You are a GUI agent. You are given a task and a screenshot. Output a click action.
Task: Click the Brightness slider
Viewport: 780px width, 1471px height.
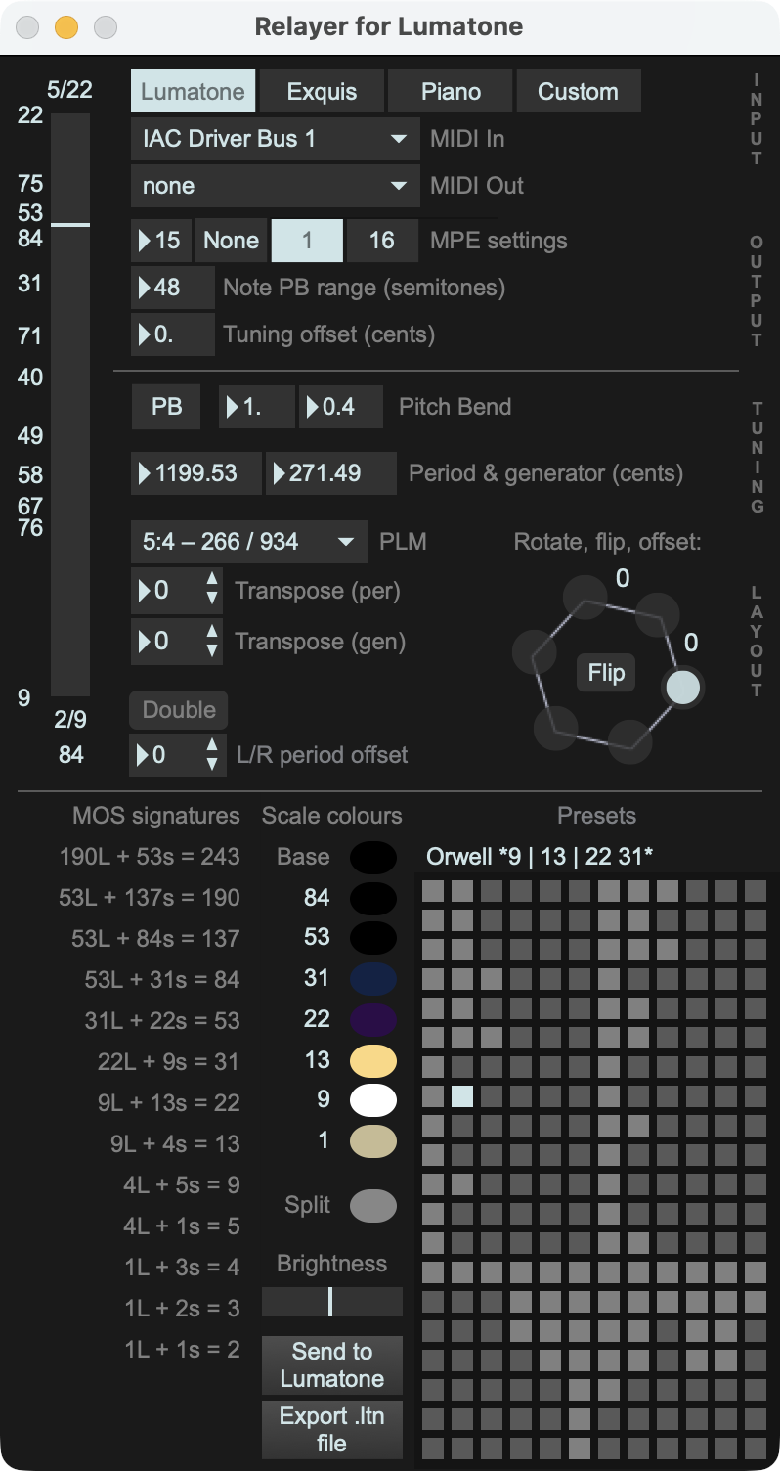tap(332, 1302)
